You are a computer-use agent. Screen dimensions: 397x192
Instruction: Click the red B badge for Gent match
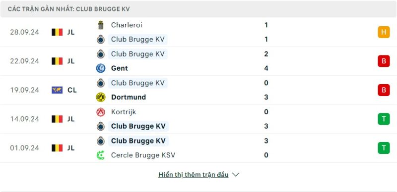coord(384,61)
